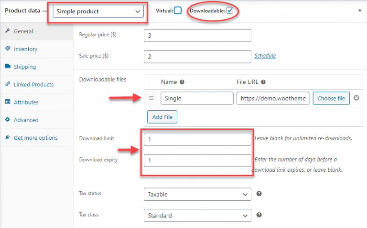Viewport: 367px width, 228px height.
Task: Collapse the Product data panel arrow
Action: (x=359, y=10)
